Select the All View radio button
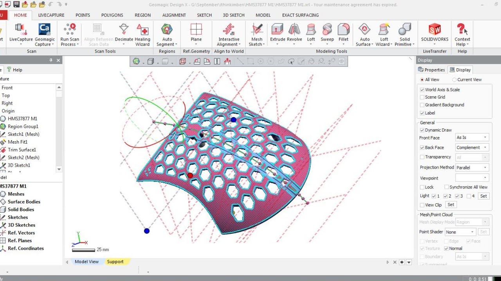 pyautogui.click(x=422, y=80)
